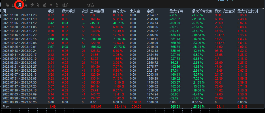Select week row 2023.10.02 ~ 2023.10.08
This screenshot has width=265, height=113.
(x=132, y=43)
